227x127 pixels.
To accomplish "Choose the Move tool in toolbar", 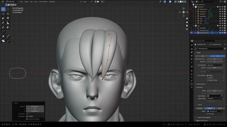I will [3, 14].
